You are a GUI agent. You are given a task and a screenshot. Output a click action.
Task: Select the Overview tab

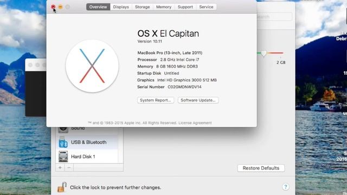pos(98,7)
